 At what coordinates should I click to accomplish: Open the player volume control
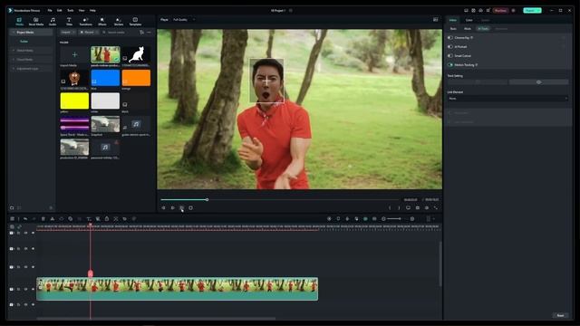pos(427,207)
